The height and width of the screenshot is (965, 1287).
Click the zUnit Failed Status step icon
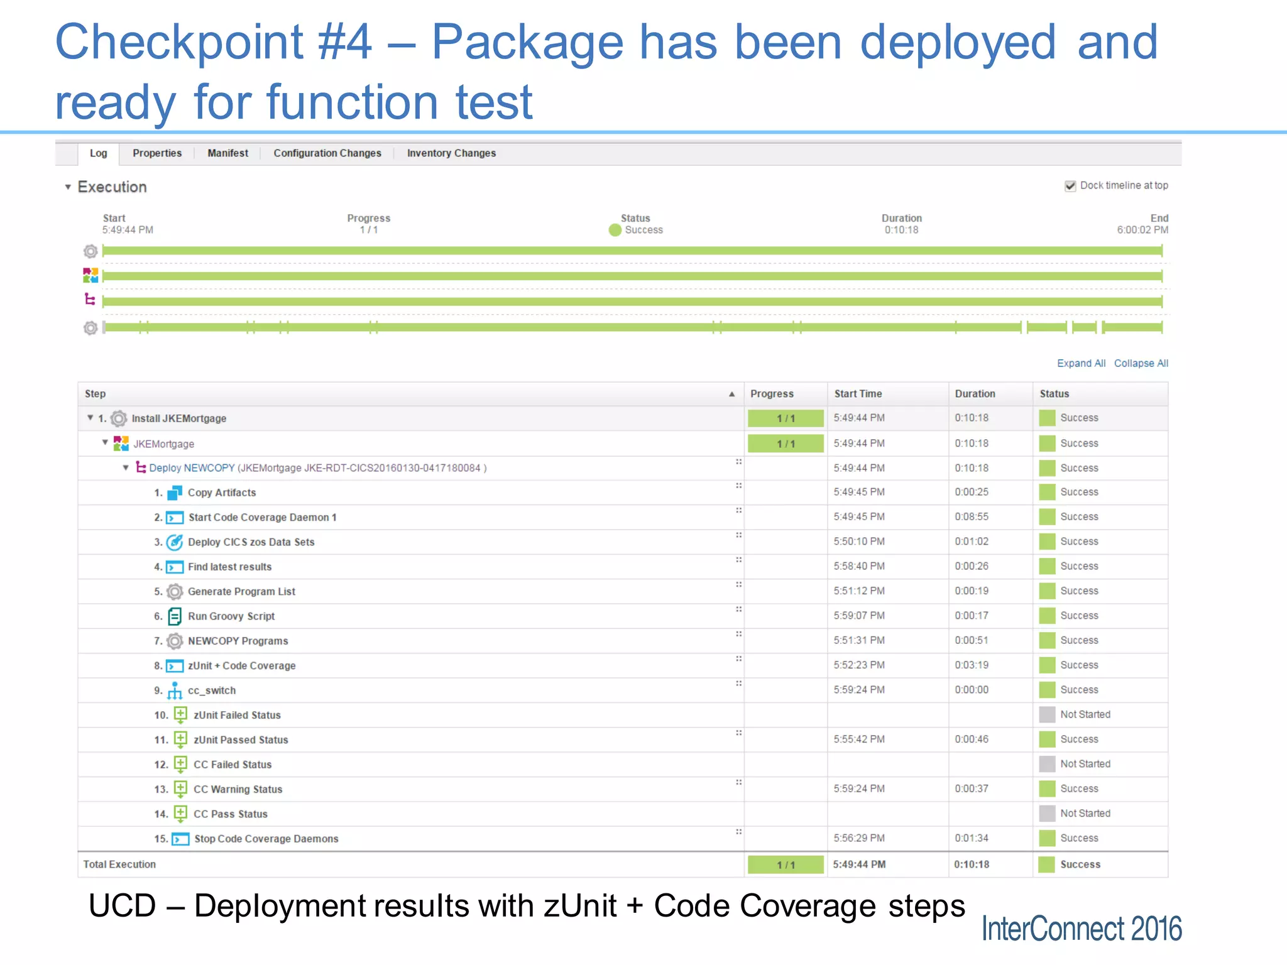click(180, 715)
